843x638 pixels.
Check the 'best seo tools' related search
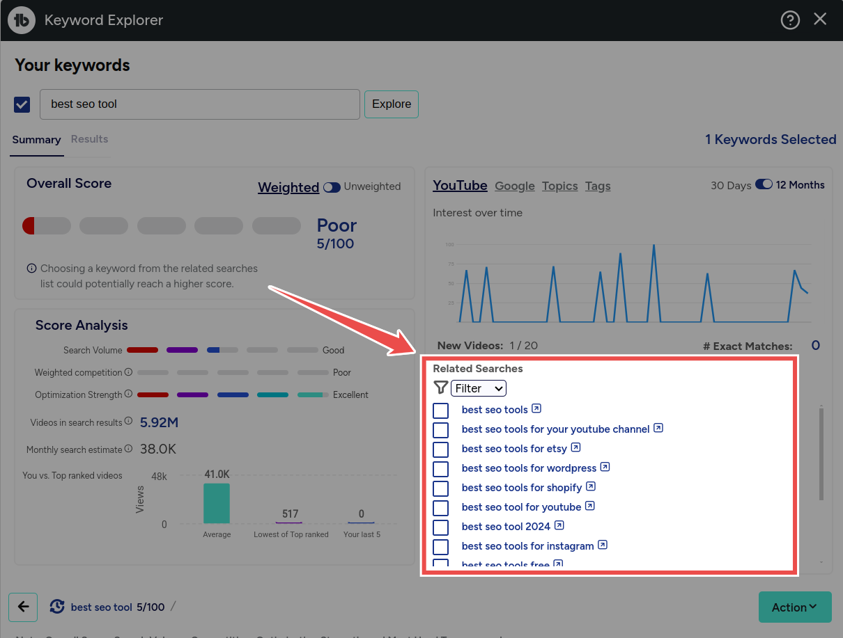click(x=440, y=410)
